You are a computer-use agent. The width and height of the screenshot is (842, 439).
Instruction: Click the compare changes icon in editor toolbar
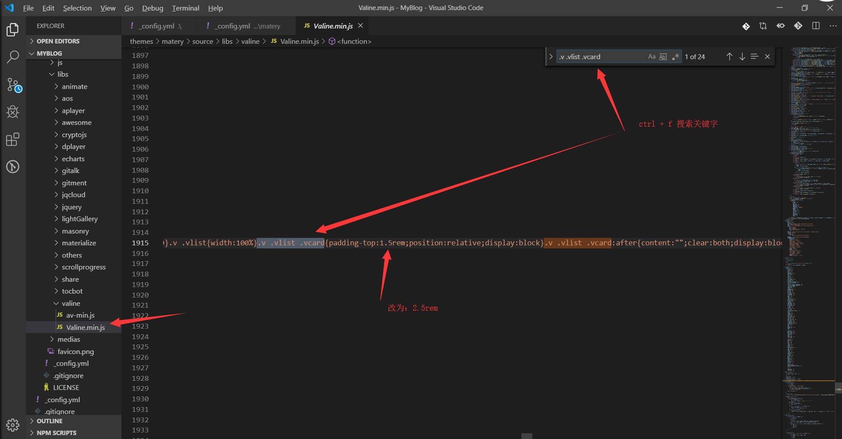click(x=763, y=26)
